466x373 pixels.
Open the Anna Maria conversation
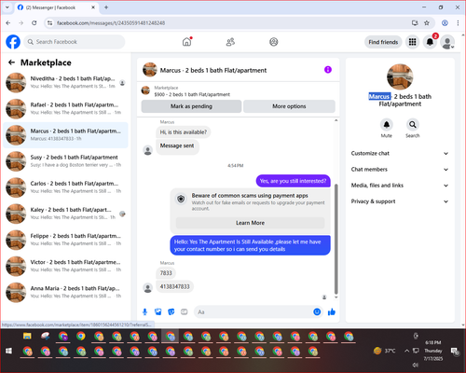tap(65, 292)
